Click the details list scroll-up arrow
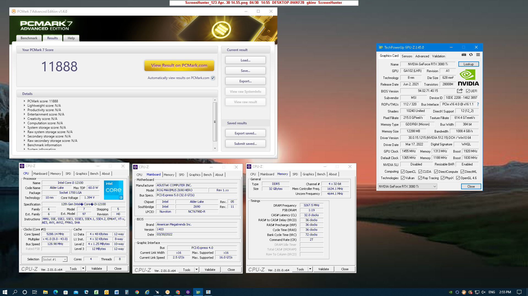Image resolution: width=528 pixels, height=296 pixels. [215, 100]
